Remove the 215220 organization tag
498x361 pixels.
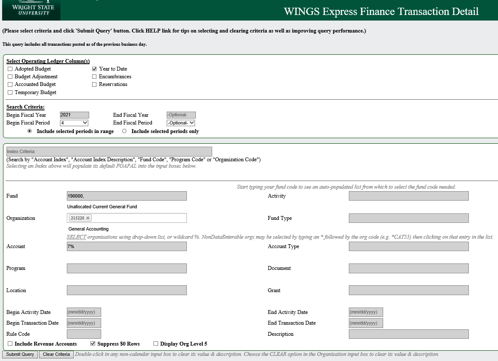click(88, 218)
